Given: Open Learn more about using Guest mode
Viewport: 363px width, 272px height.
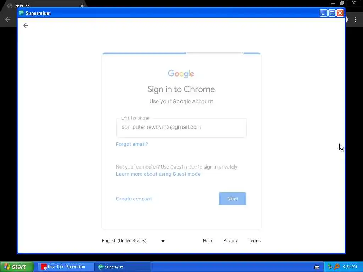Looking at the screenshot, I should (x=158, y=174).
